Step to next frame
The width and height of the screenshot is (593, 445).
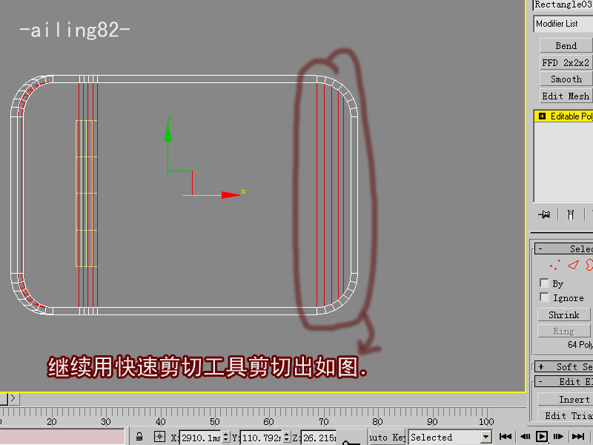coord(559,436)
